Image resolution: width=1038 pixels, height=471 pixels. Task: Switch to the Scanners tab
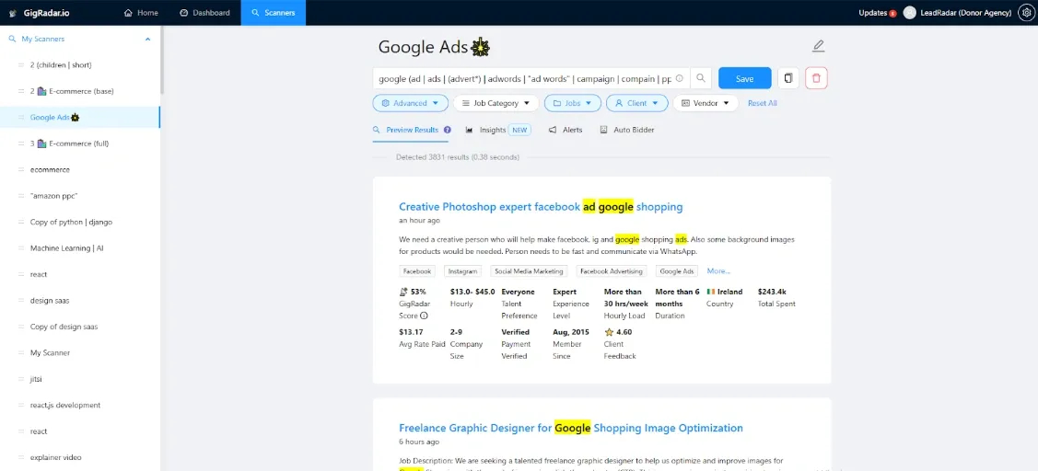coord(274,13)
